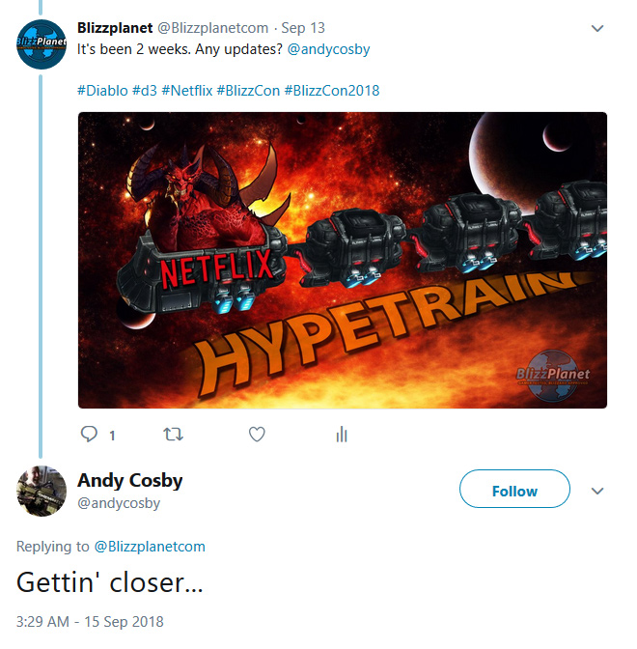Click @Blizzplanetcom in Replying to line
637x649 pixels.
coord(150,547)
